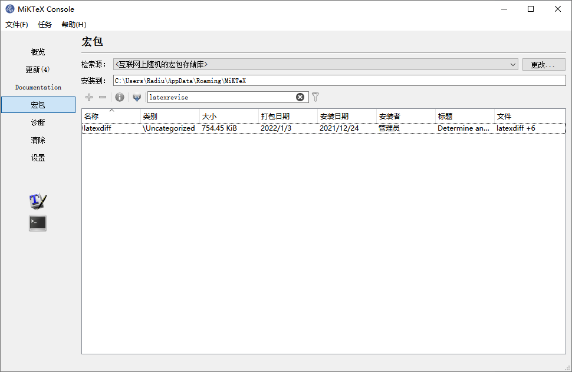Sort by the 名称 column header
The height and width of the screenshot is (372, 572).
point(111,116)
